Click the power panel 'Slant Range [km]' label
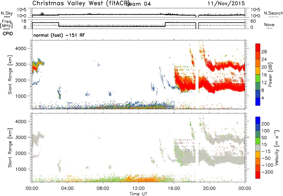This screenshot has width=283, height=196. click(x=10, y=75)
